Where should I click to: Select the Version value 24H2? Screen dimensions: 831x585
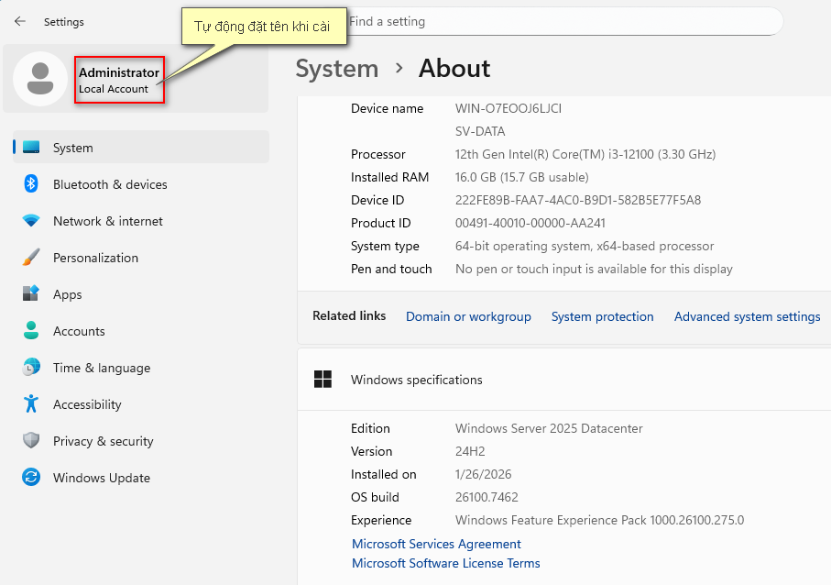pyautogui.click(x=470, y=451)
